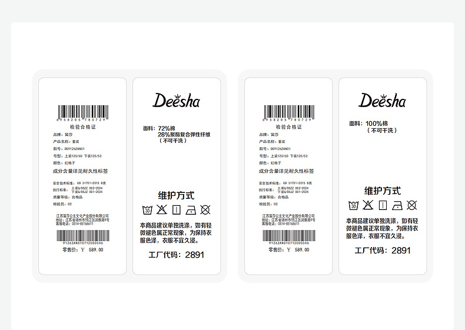Viewport: 465px width, 330px height.
Task: Click 工厂代码: 2891 on the 100%棉 label
Action: [383, 251]
